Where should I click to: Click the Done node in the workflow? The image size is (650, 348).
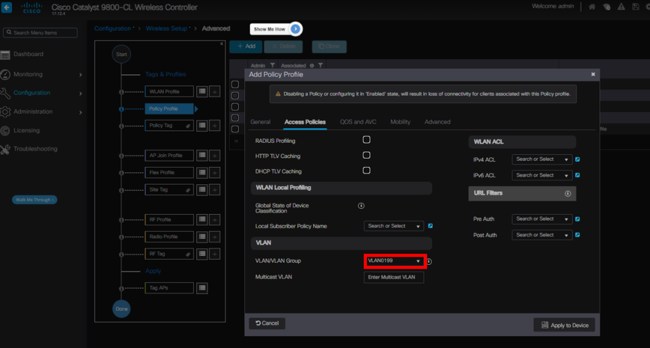tap(121, 309)
